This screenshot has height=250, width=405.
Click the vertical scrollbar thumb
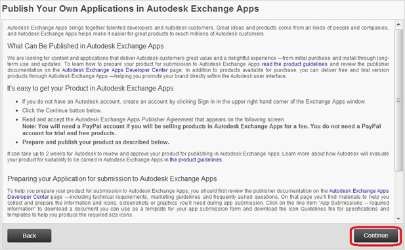point(398,100)
